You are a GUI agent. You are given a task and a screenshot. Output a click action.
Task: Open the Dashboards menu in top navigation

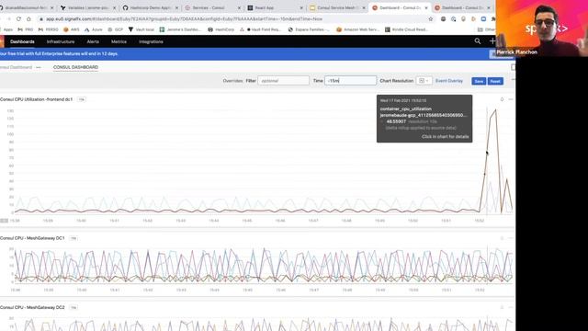pos(22,41)
